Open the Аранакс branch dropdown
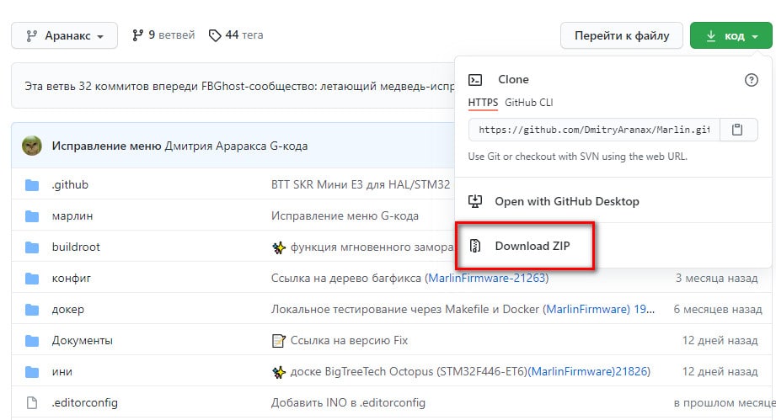This screenshot has height=420, width=776. [x=64, y=35]
